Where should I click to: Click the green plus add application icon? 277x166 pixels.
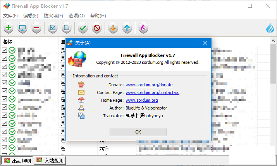pyautogui.click(x=9, y=28)
